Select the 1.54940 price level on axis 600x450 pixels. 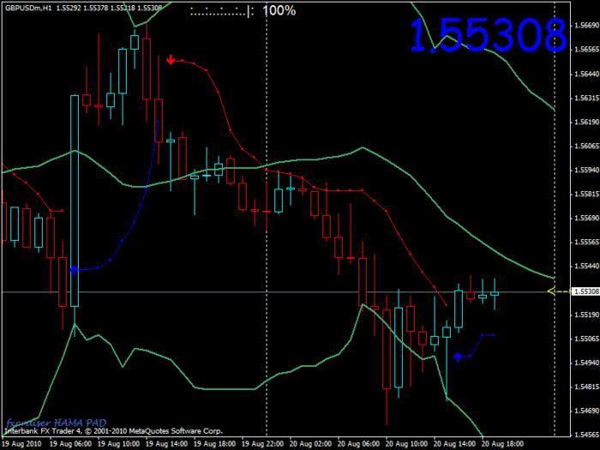pos(584,363)
